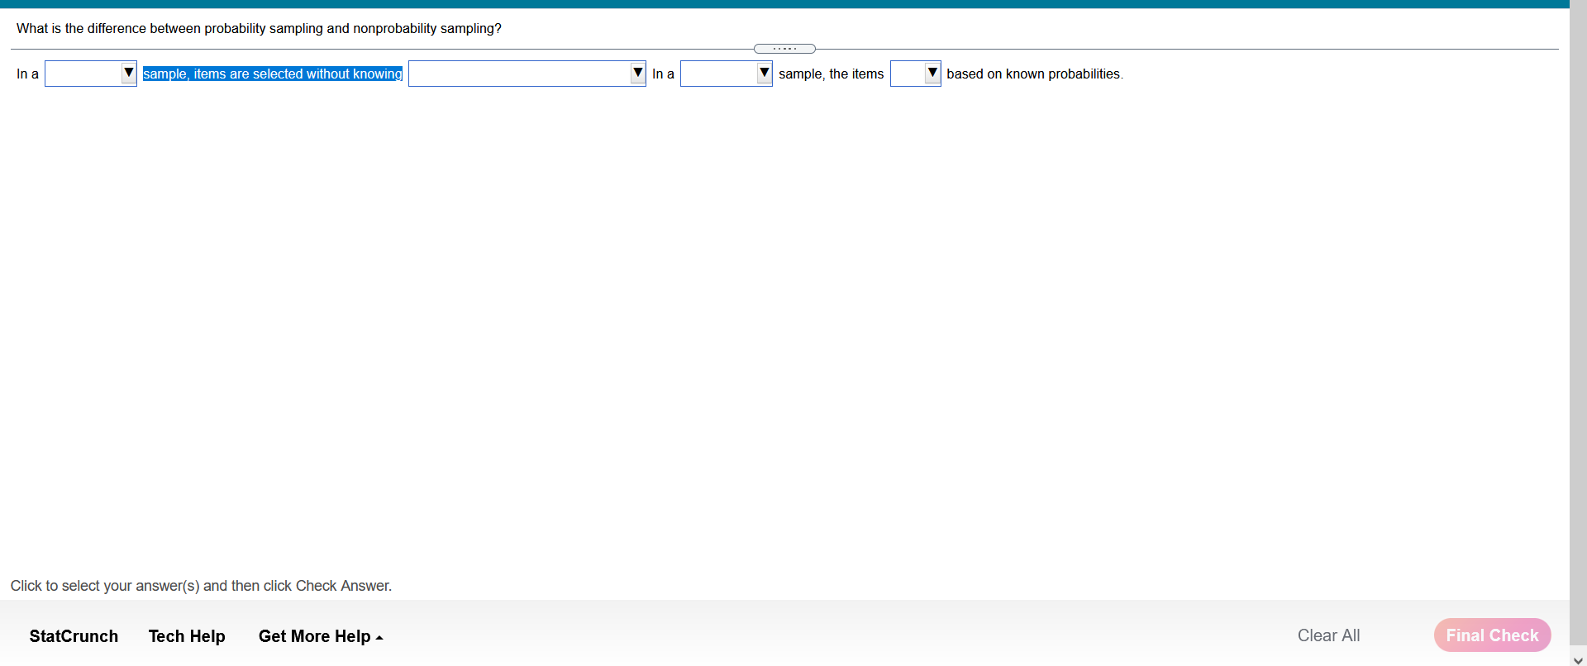Open the blank field of the first sample-type dropdown

pyautogui.click(x=83, y=74)
